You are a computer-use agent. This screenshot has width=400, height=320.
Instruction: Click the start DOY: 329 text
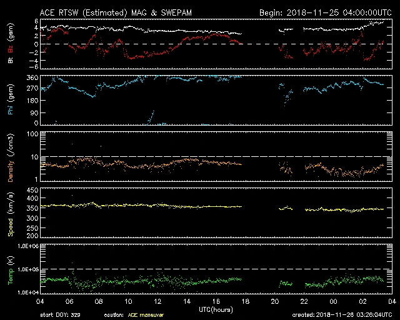tap(61, 316)
